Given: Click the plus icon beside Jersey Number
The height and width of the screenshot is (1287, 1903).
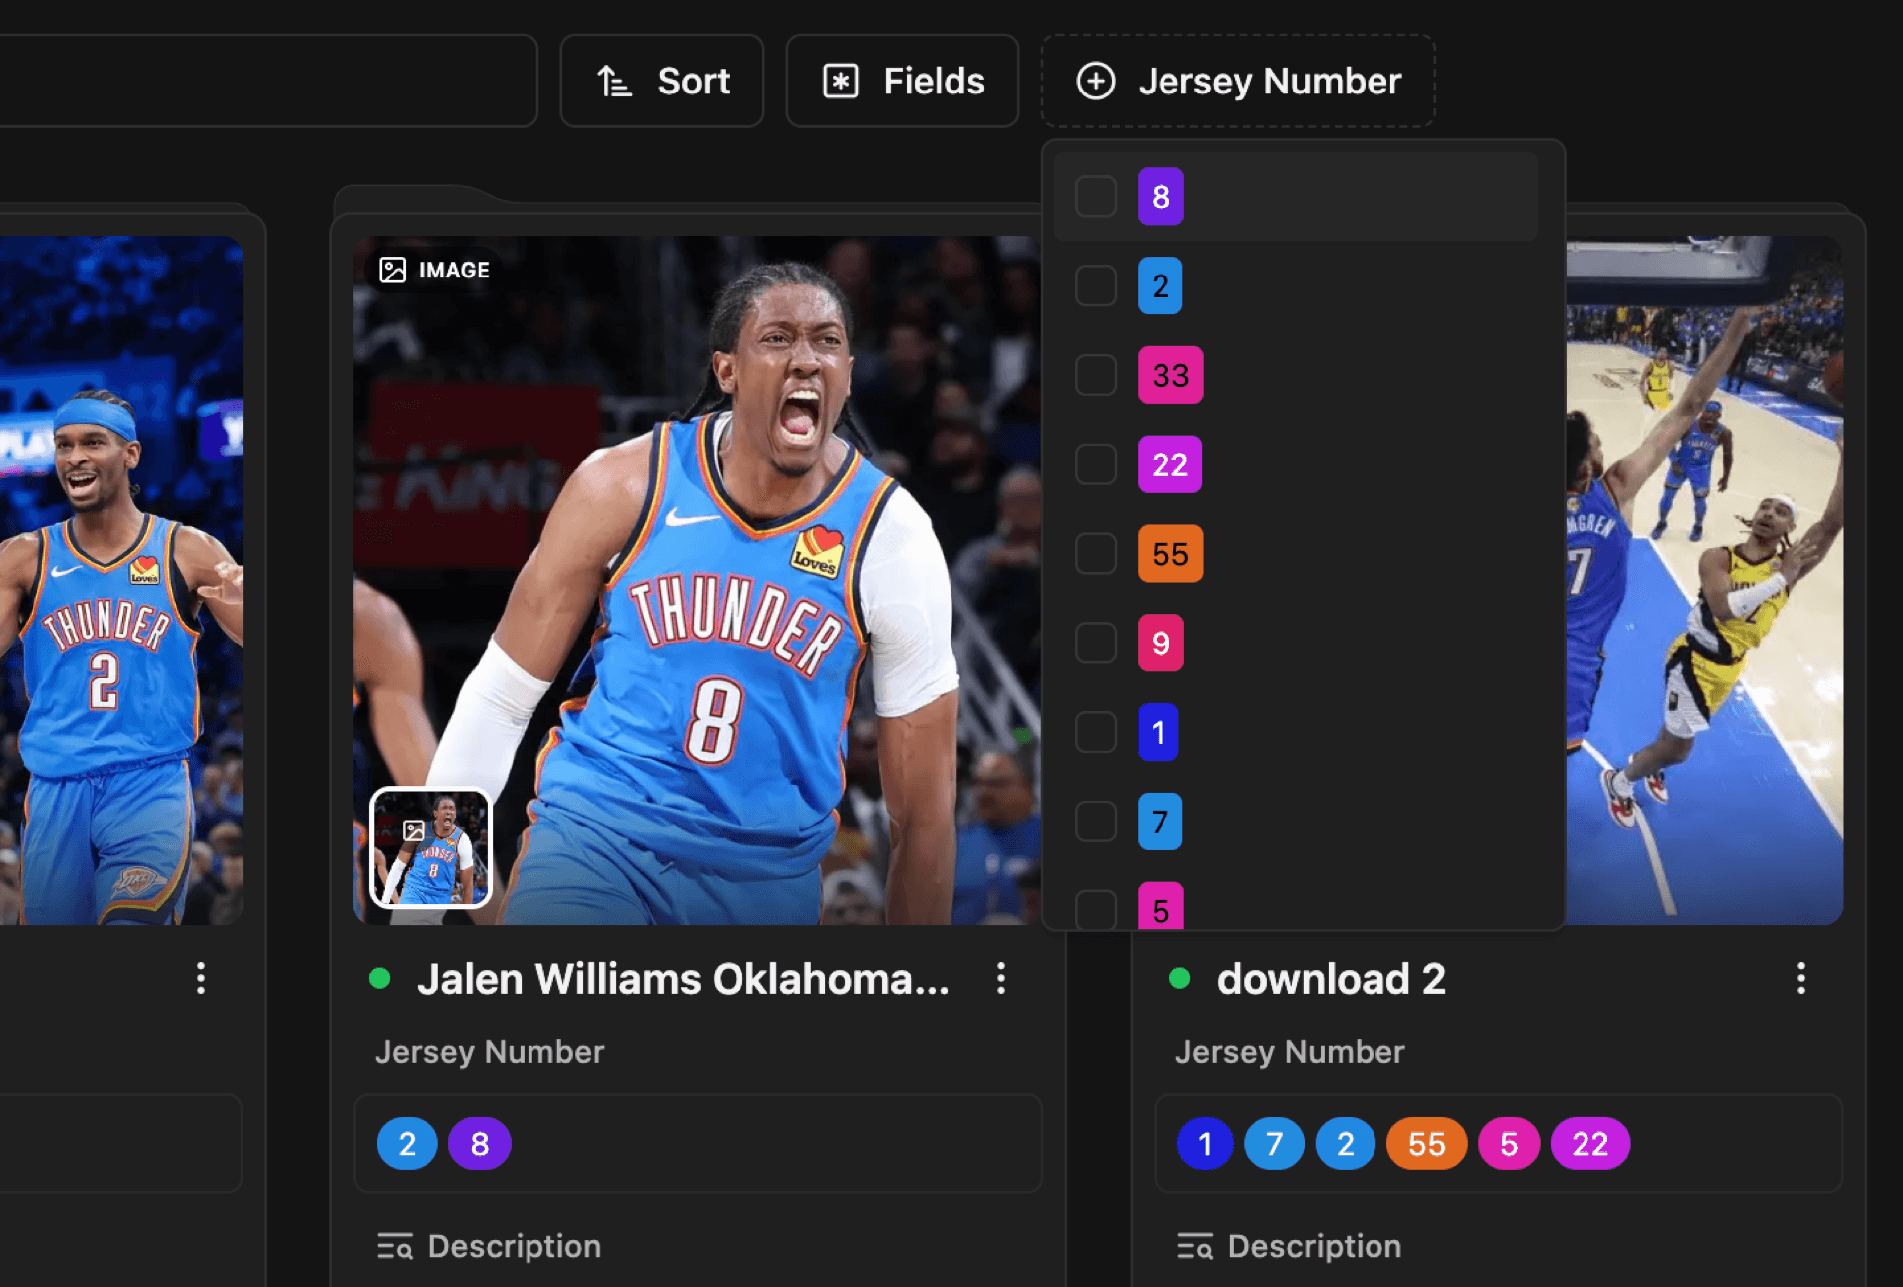Looking at the screenshot, I should coord(1097,81).
